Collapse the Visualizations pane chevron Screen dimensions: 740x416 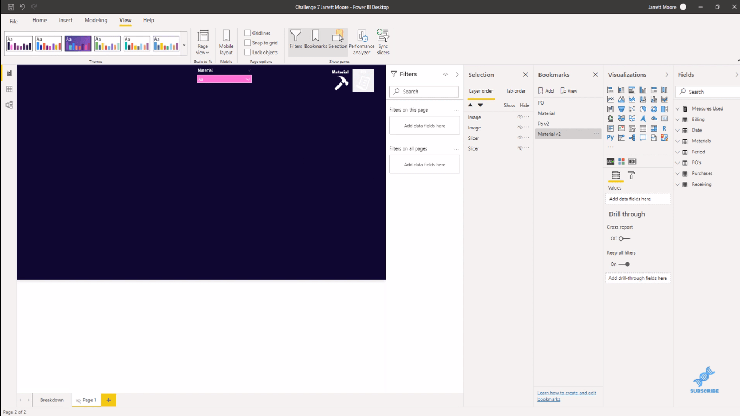tap(667, 75)
